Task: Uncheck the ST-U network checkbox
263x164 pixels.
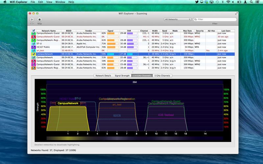Action: click(33, 43)
